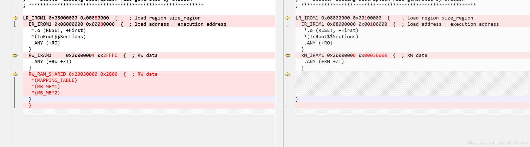530x147 pixels.
Task: Click right pane copy arrow beside RW_IRAM1 line
Action: tap(288, 55)
